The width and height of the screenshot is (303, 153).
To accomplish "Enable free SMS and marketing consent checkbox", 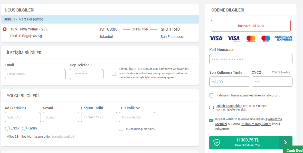I will point(114,74).
